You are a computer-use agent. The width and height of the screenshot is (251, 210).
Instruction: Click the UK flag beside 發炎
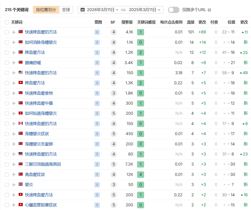click(21, 185)
